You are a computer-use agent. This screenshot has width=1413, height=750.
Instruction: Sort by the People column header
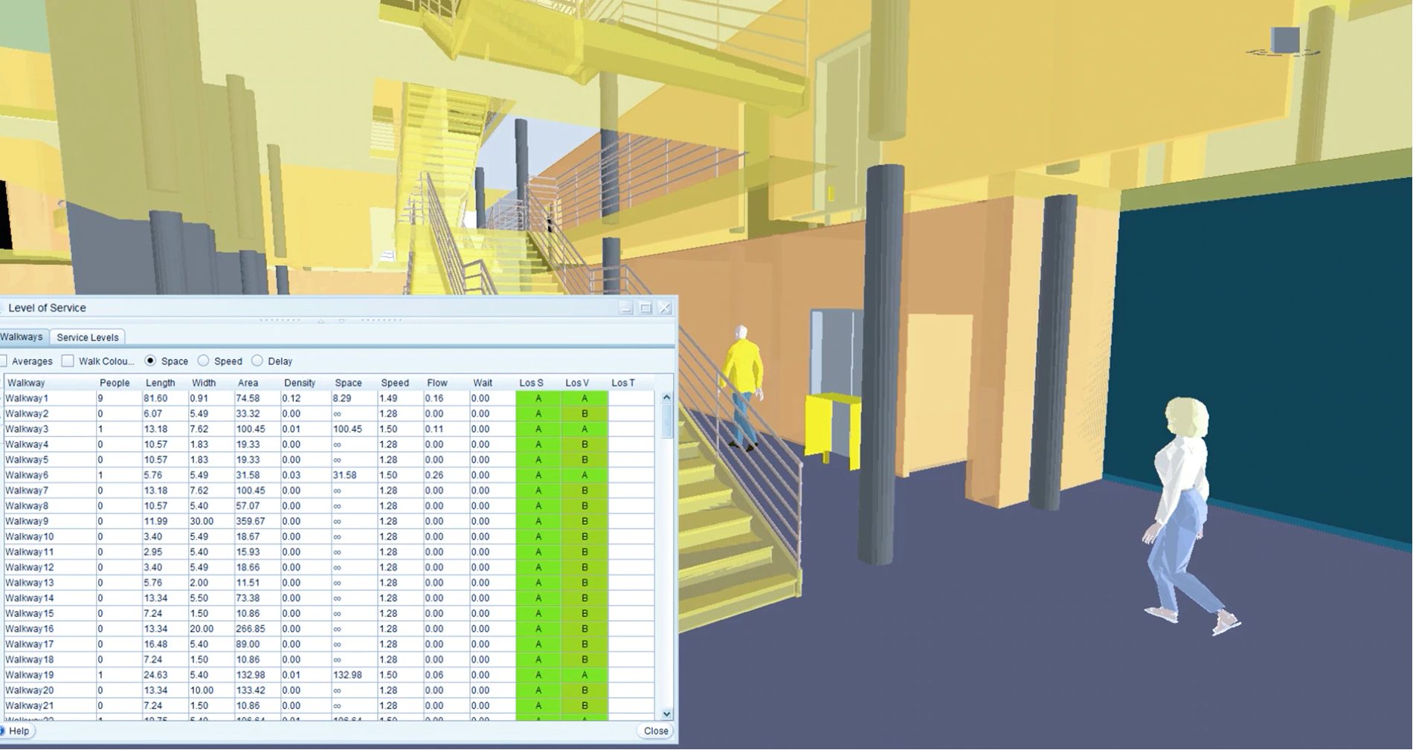[119, 383]
